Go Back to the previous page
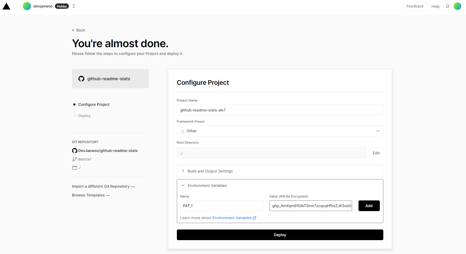This screenshot has width=466, height=254. click(78, 30)
